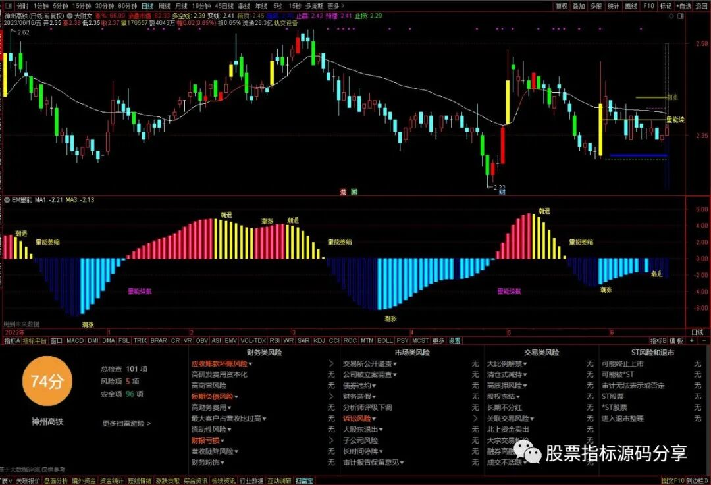
Task: Click the orange 74分 score badge
Action: (47, 381)
